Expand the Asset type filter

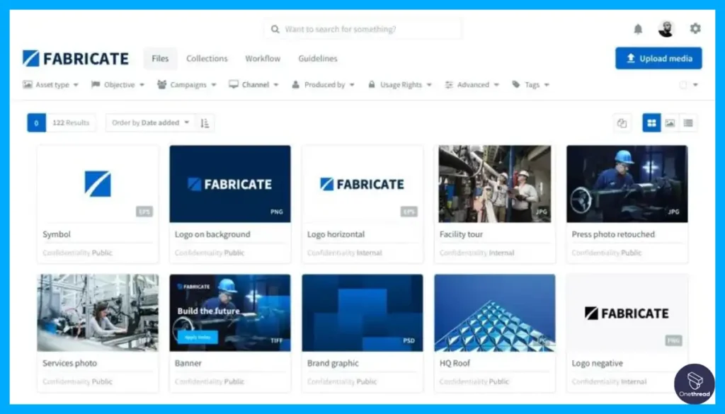pos(51,84)
